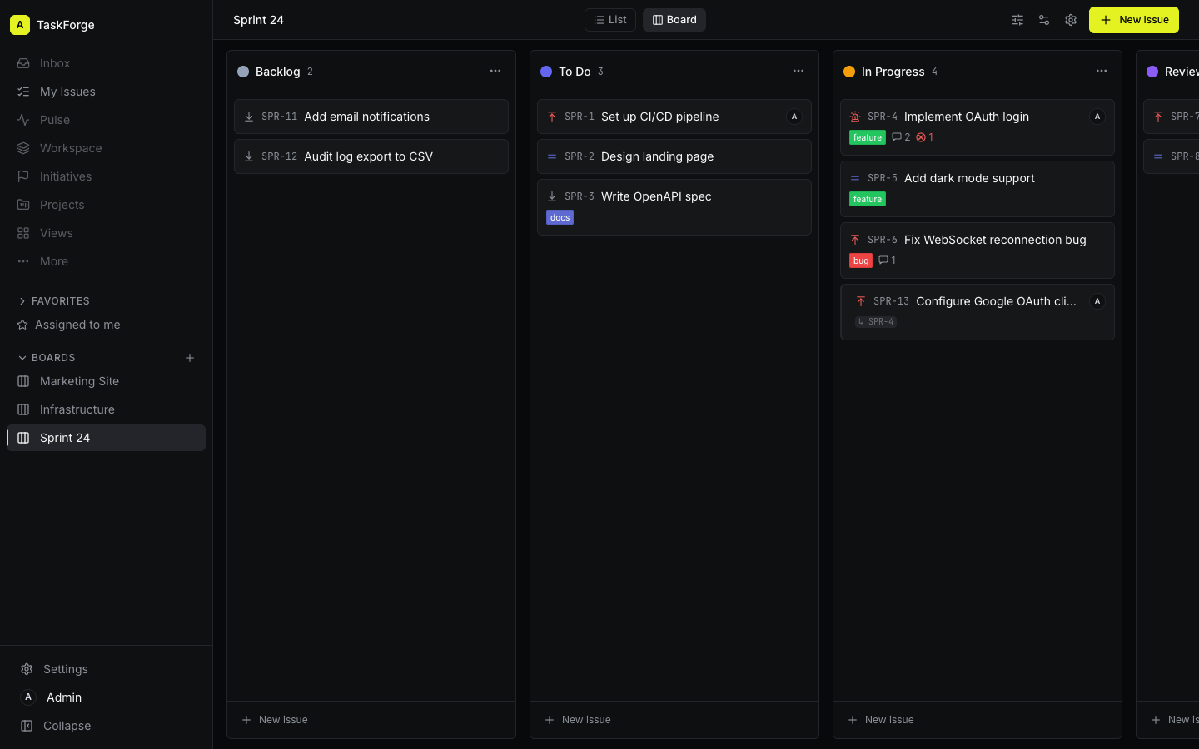Open To Do column options menu
This screenshot has height=749, width=1199.
[x=799, y=72]
